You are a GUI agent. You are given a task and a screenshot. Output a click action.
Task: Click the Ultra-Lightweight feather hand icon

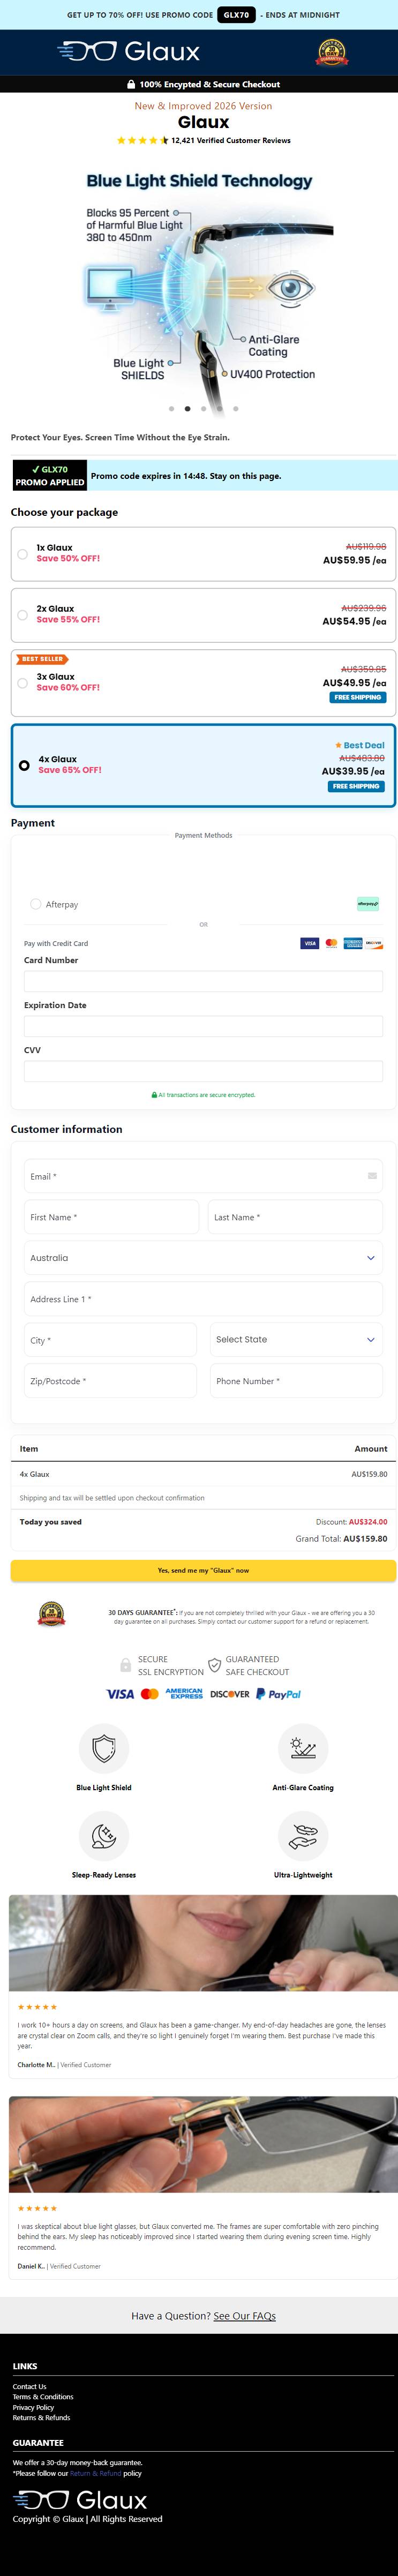point(303,1836)
